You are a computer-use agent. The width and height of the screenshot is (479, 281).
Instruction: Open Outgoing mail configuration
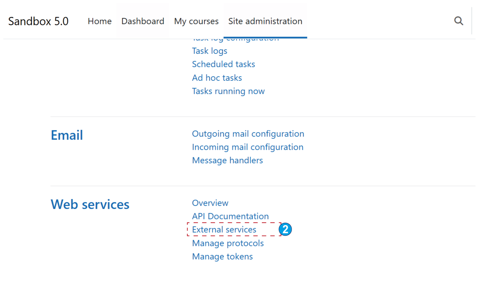pyautogui.click(x=248, y=134)
